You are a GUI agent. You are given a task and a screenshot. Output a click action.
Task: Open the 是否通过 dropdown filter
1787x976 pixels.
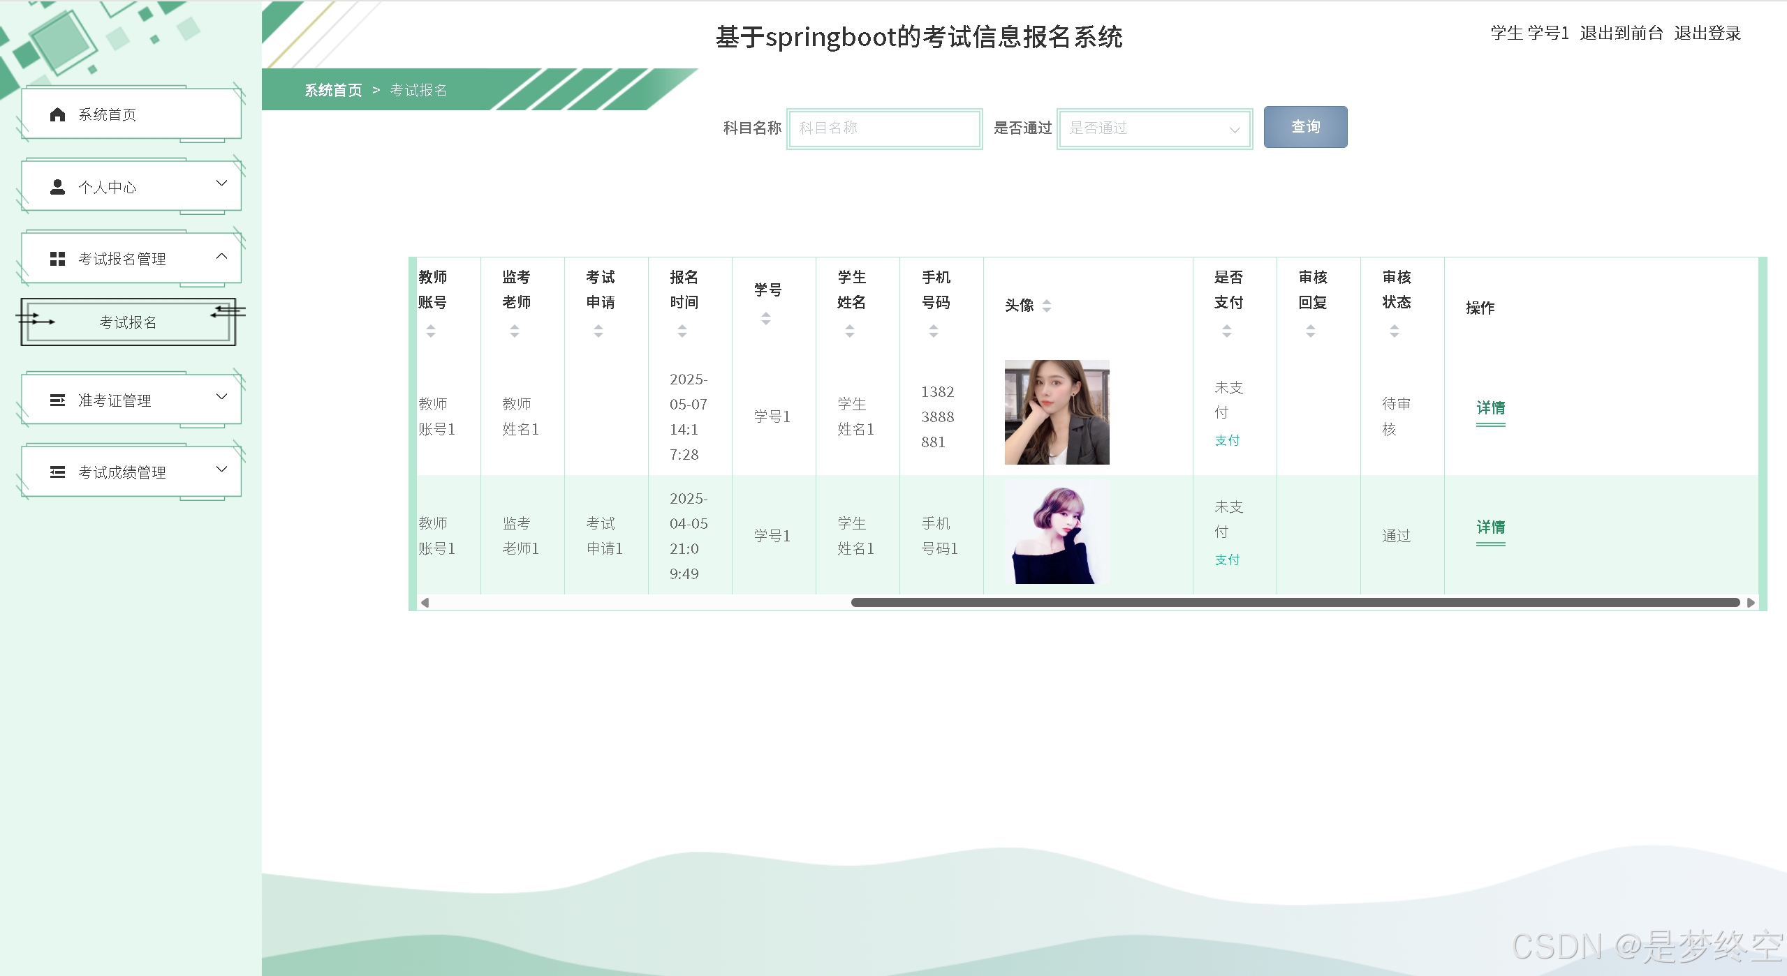1154,128
